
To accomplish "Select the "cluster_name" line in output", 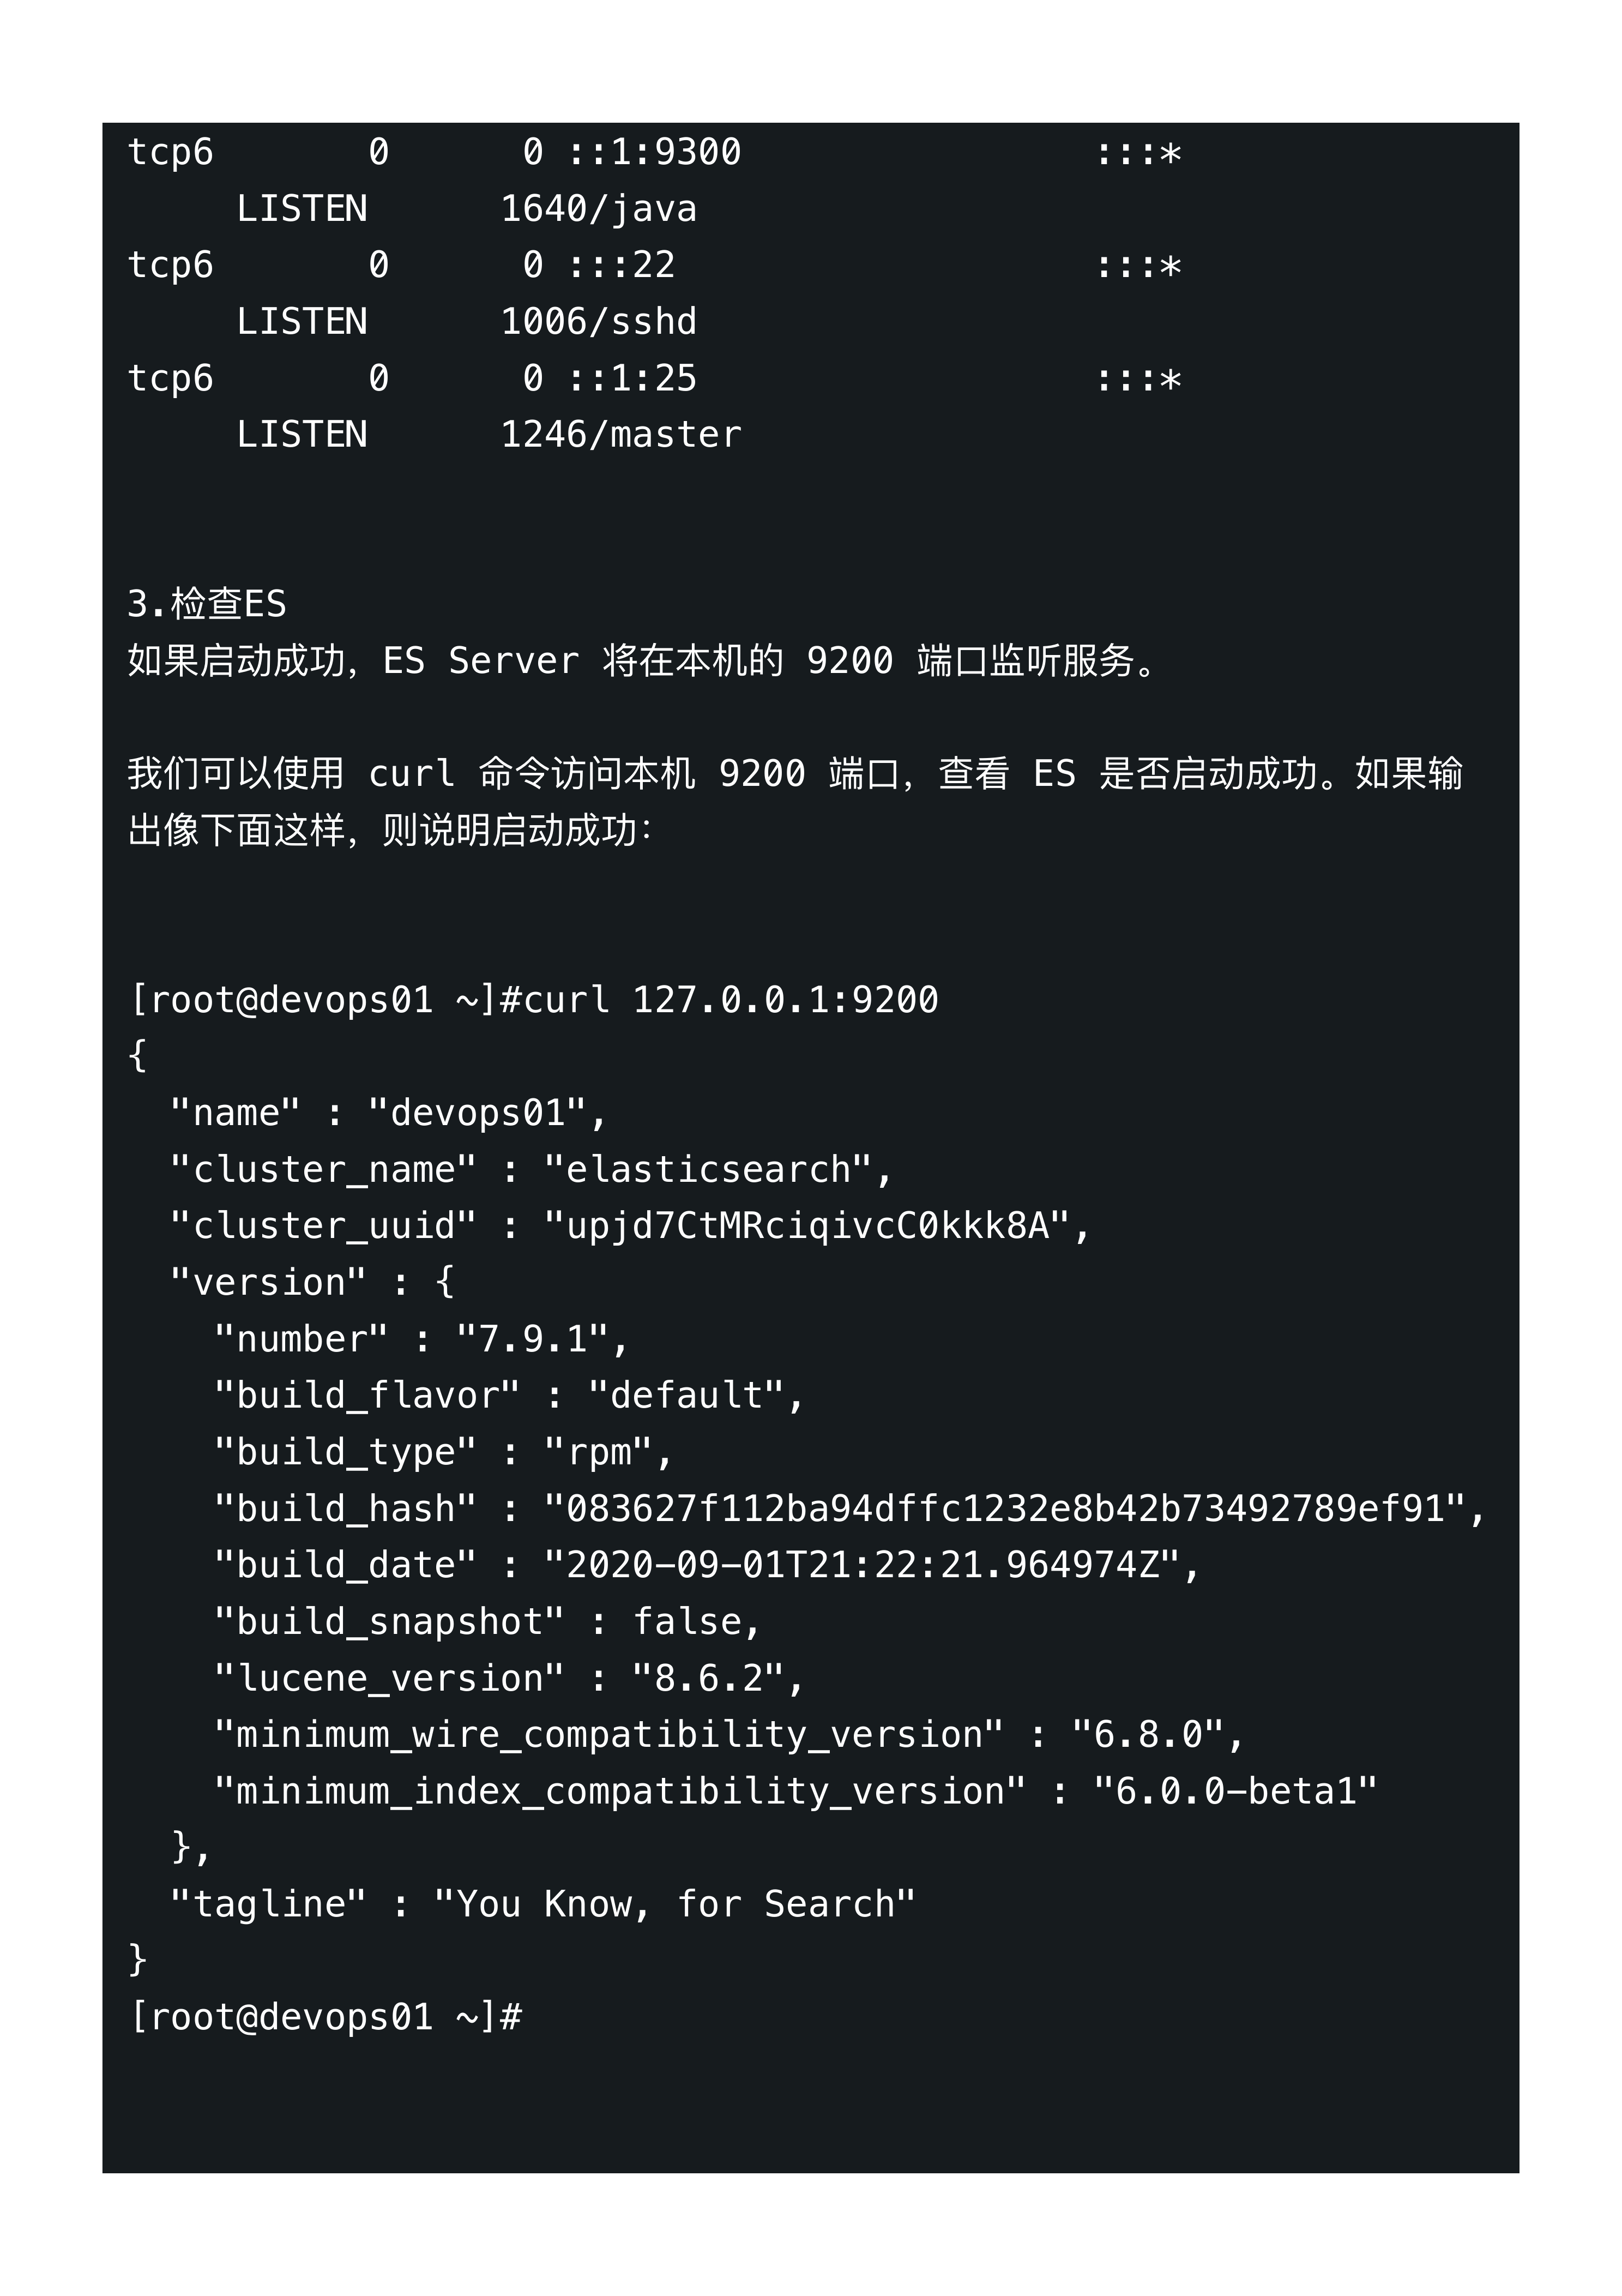I will [x=531, y=1169].
